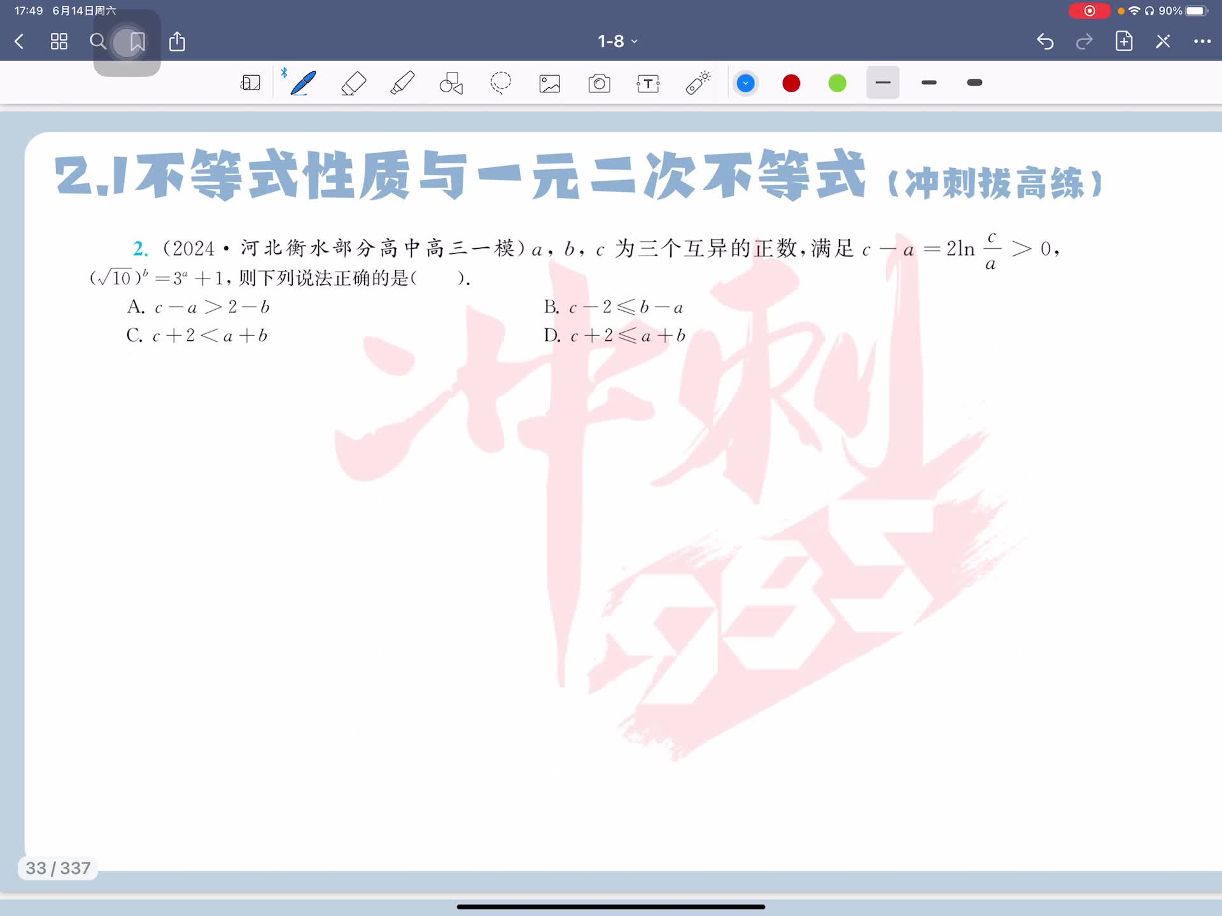The width and height of the screenshot is (1222, 916).
Task: Open the Shapes tool
Action: 451,83
